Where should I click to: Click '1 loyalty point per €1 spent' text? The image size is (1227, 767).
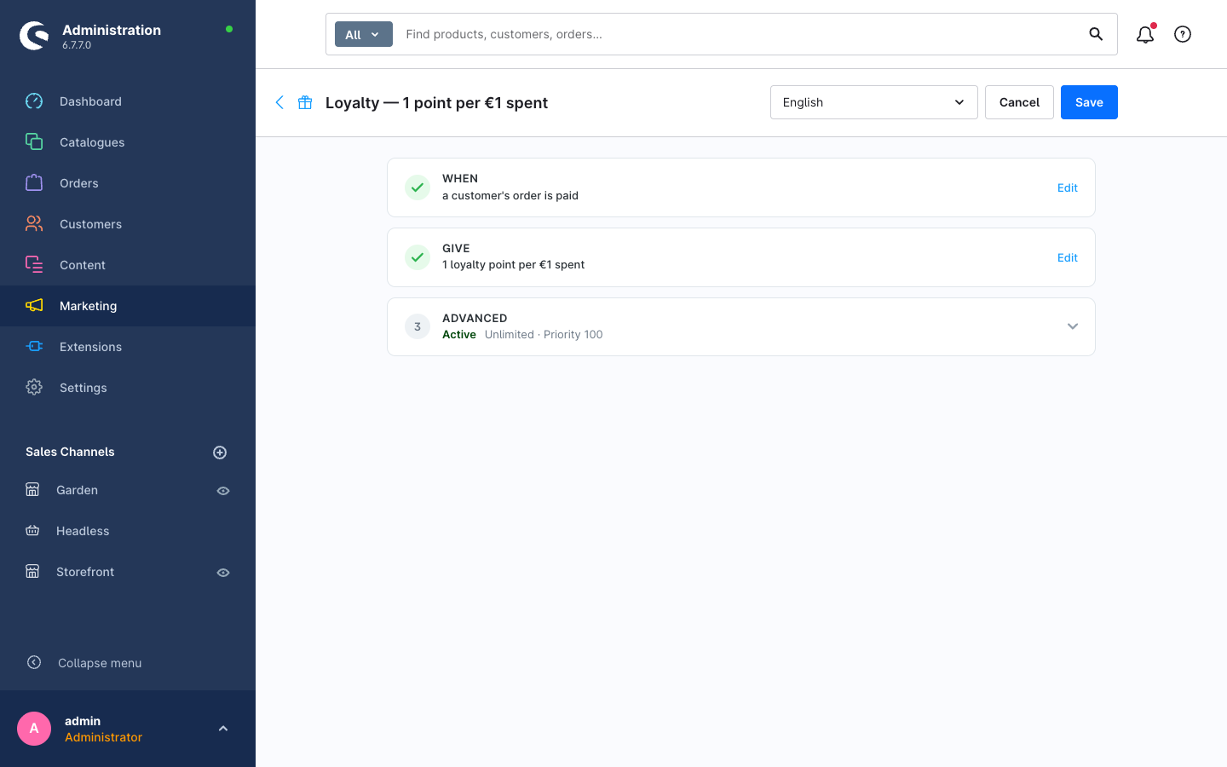click(x=513, y=265)
